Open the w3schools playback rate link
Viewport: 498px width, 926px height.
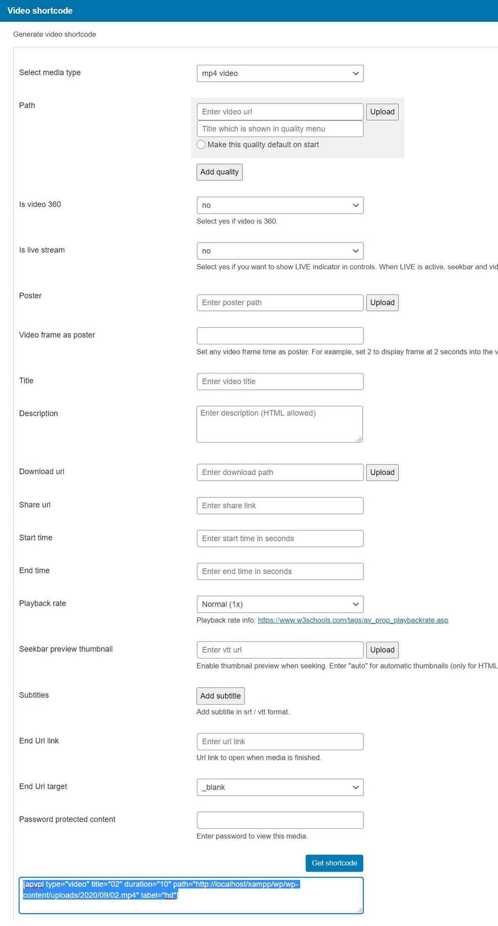pyautogui.click(x=353, y=620)
